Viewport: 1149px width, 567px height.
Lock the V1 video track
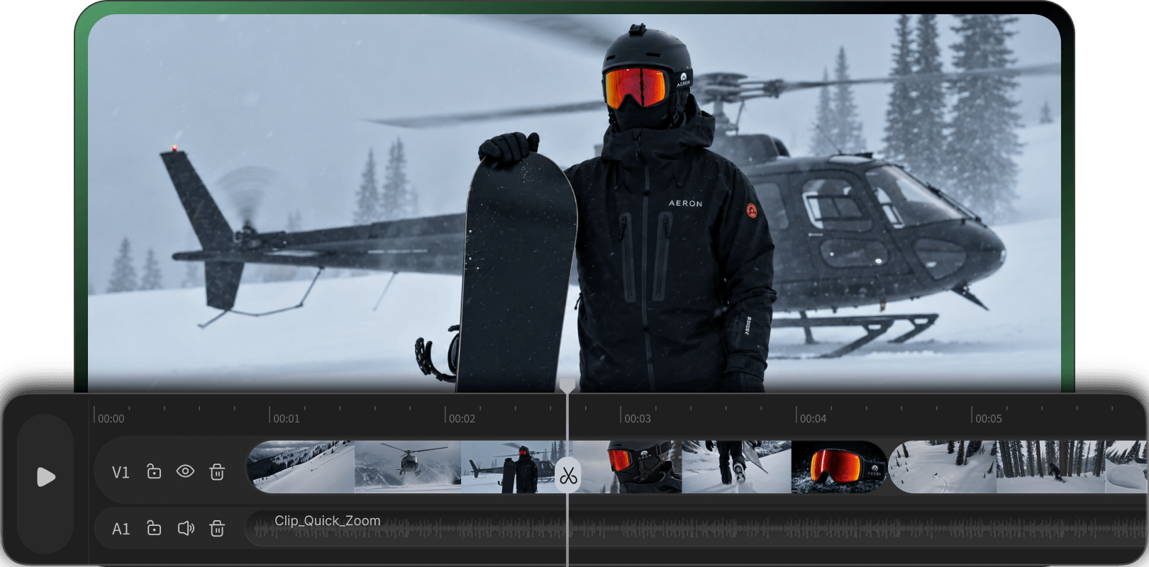154,471
